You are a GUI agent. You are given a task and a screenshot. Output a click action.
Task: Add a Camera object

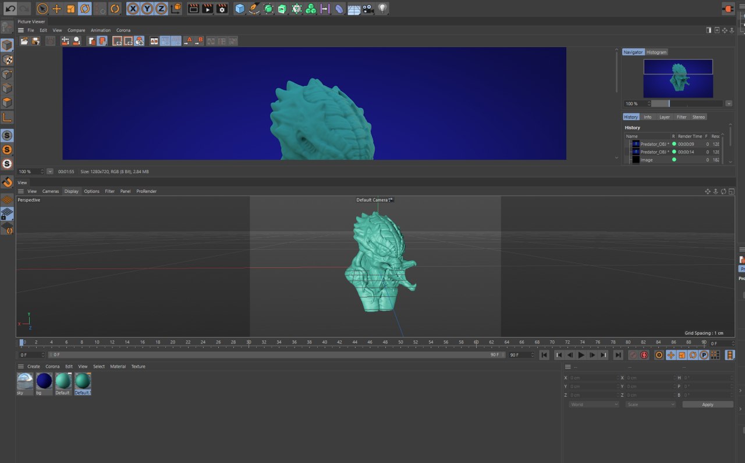(x=368, y=9)
